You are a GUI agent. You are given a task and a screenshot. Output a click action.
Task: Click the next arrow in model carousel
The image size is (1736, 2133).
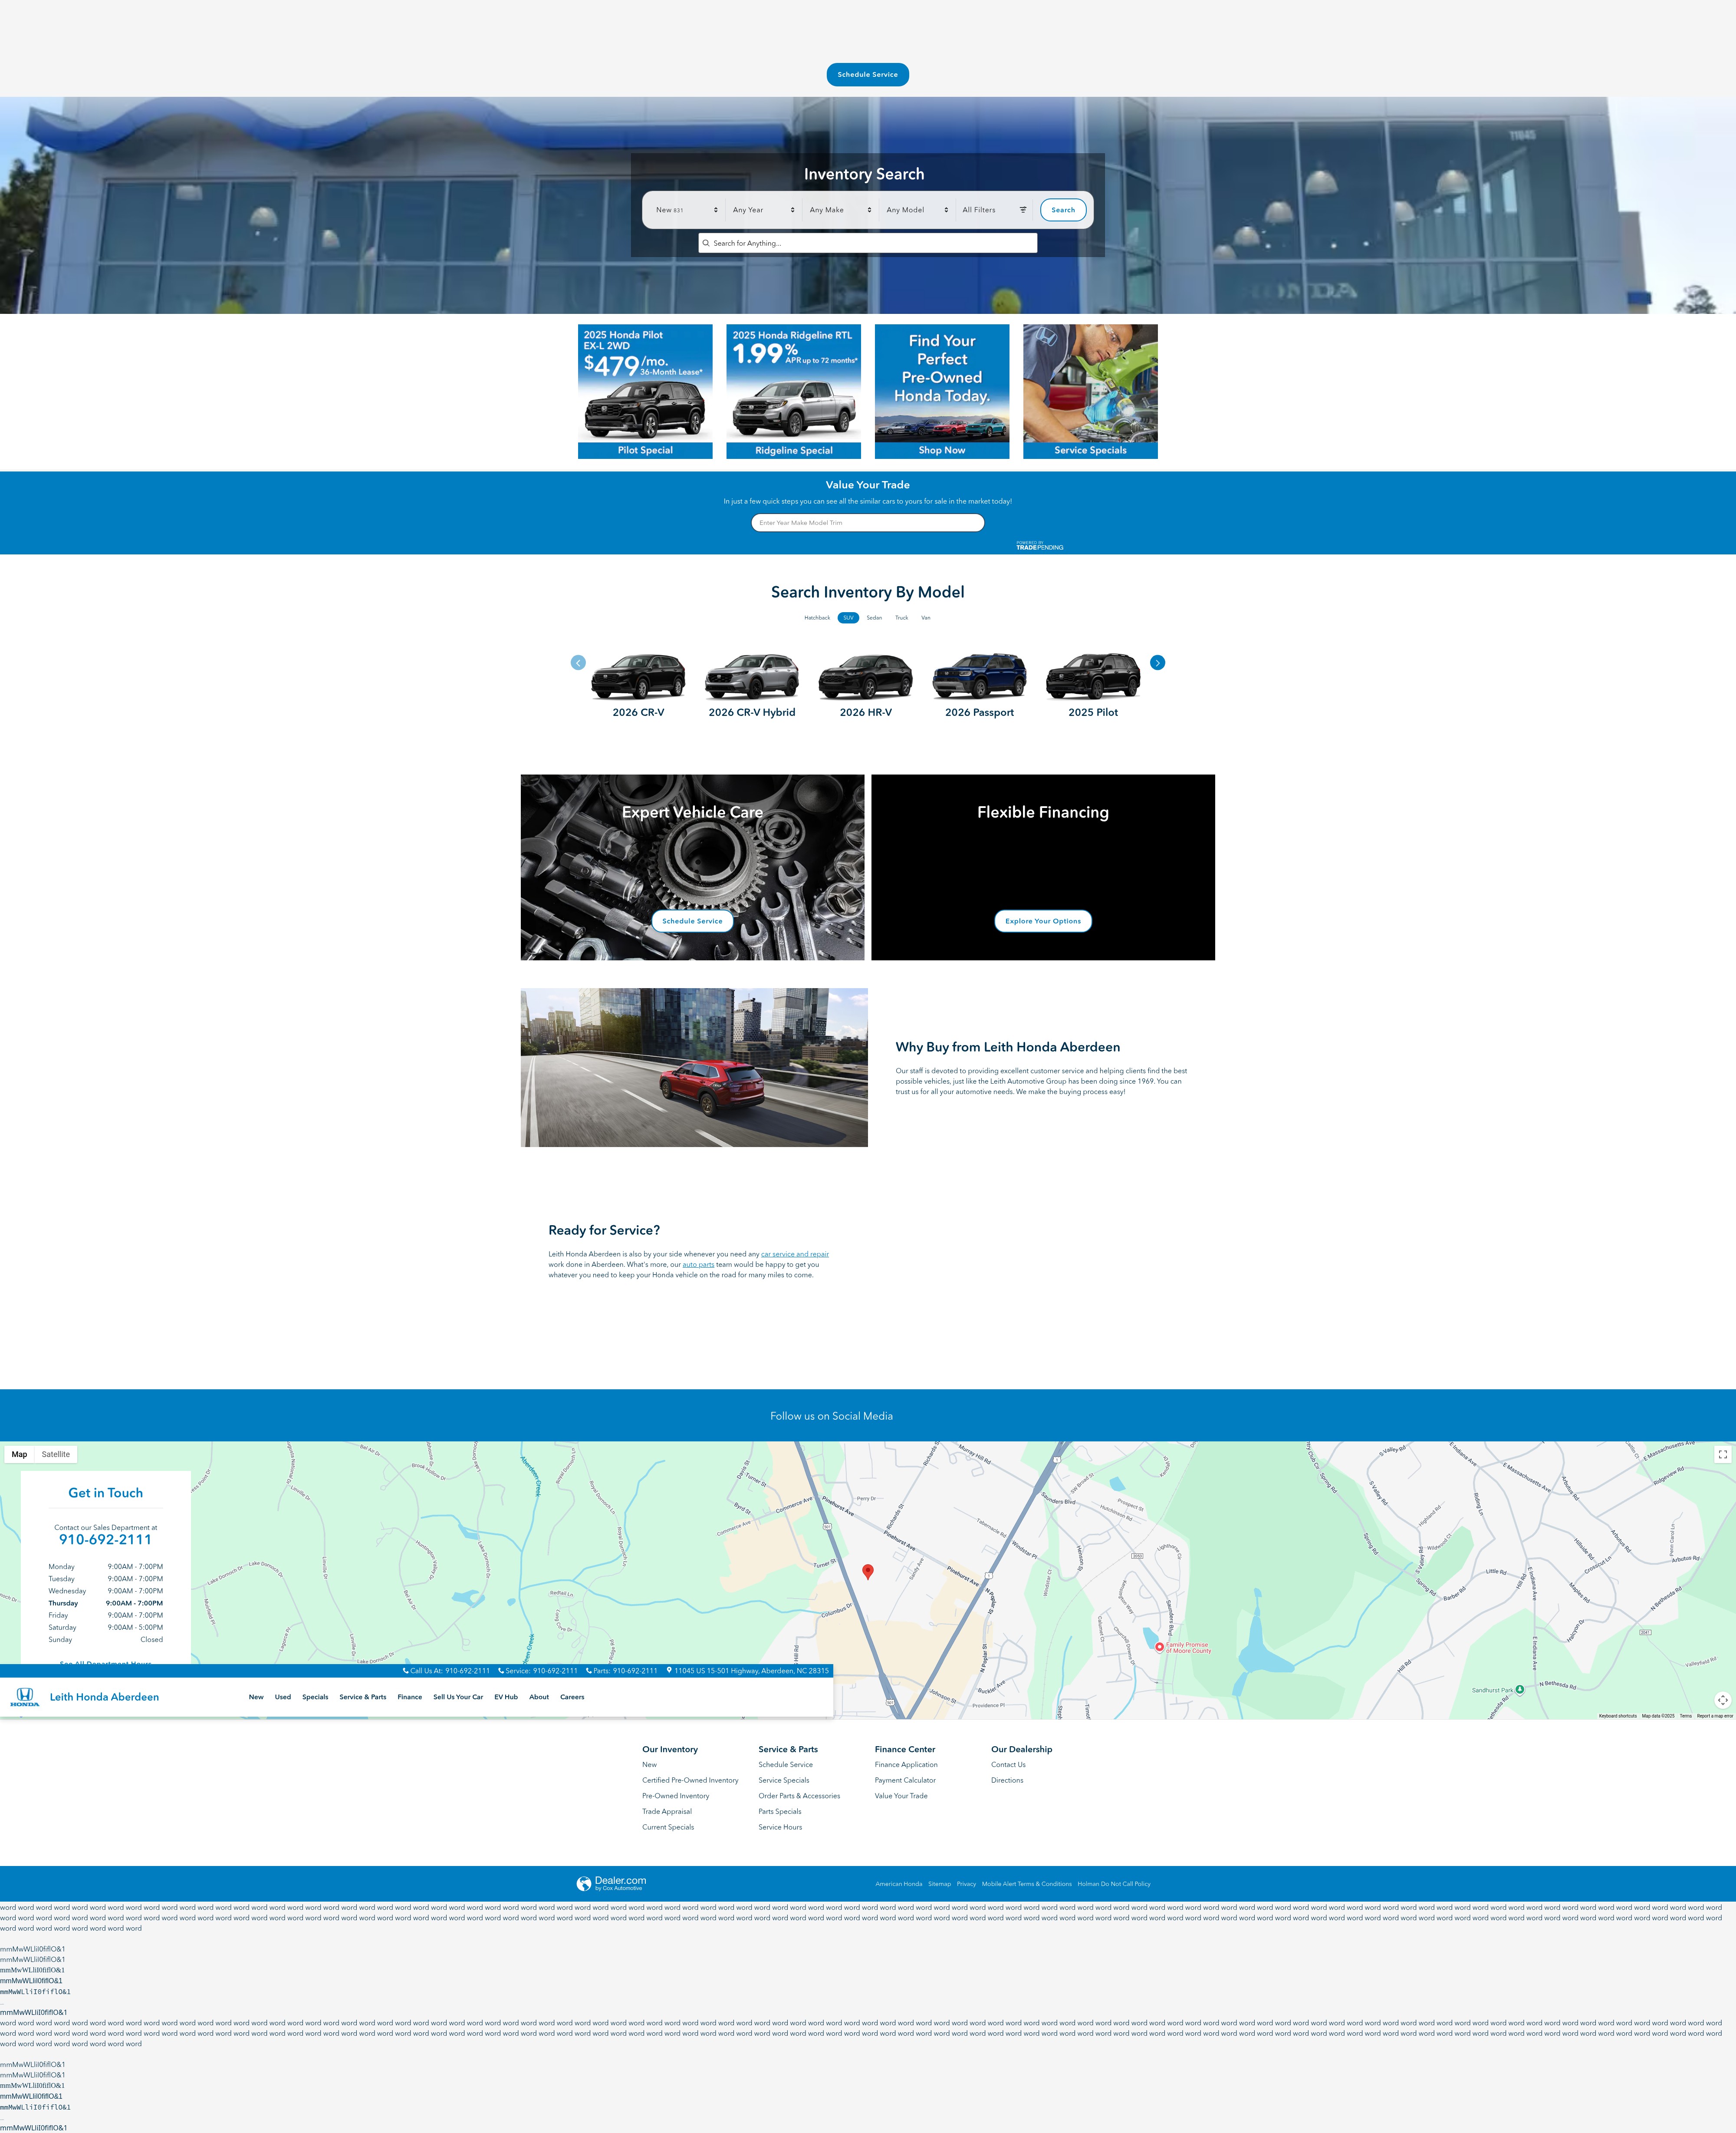tap(1157, 663)
